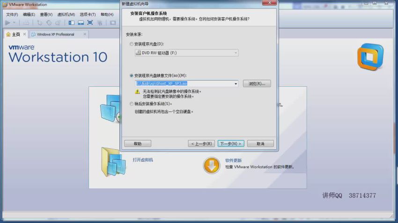Open the 编辑(E) menu
Image resolution: width=398 pixels, height=223 pixels.
pyautogui.click(x=29, y=14)
